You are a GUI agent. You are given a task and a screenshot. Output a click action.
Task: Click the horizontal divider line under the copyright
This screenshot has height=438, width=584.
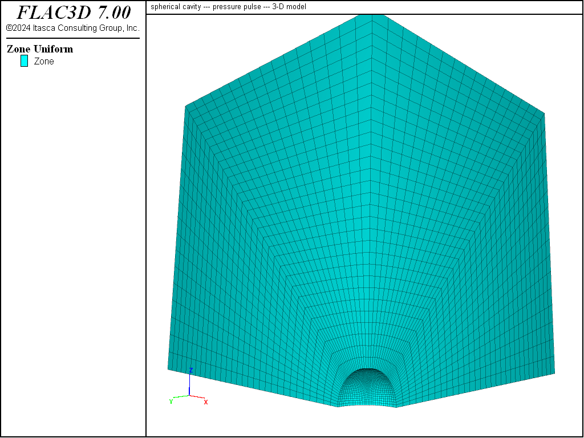(73, 38)
